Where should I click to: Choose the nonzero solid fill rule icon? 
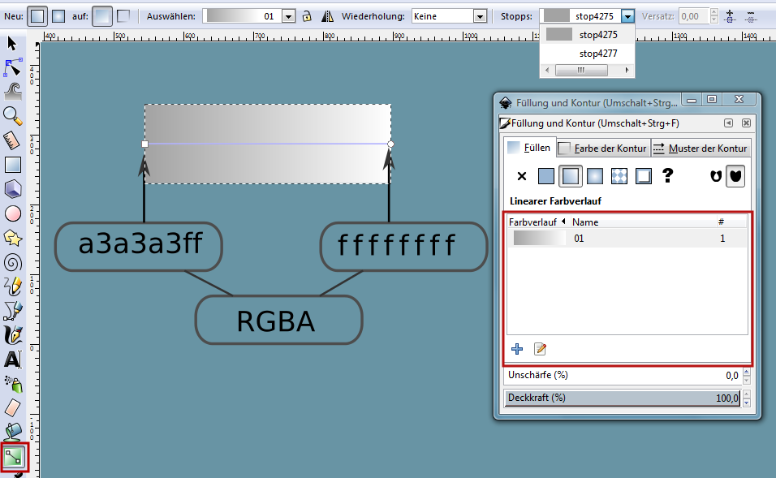(735, 176)
